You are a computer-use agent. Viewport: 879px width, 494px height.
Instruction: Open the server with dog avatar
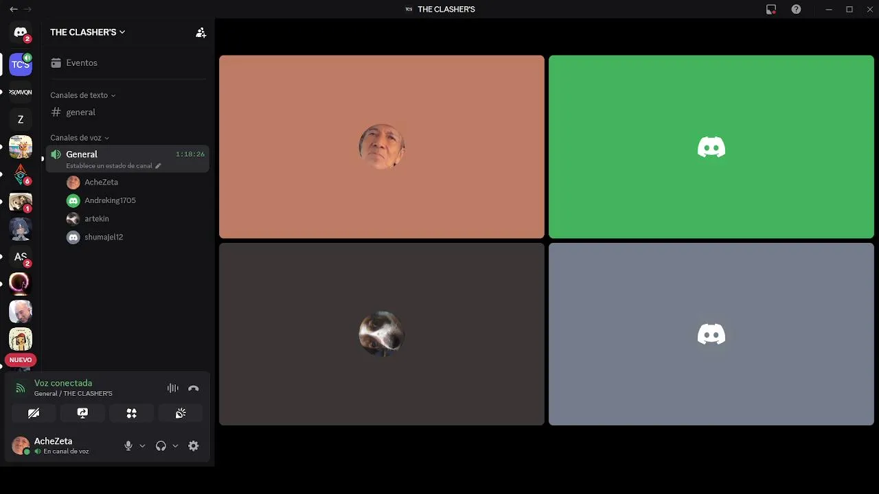click(x=21, y=202)
